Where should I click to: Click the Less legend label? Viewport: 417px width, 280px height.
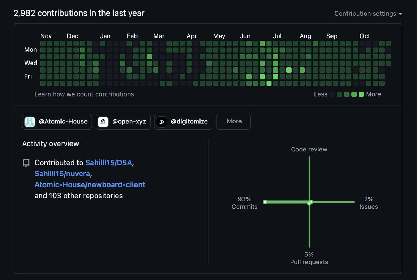click(321, 94)
